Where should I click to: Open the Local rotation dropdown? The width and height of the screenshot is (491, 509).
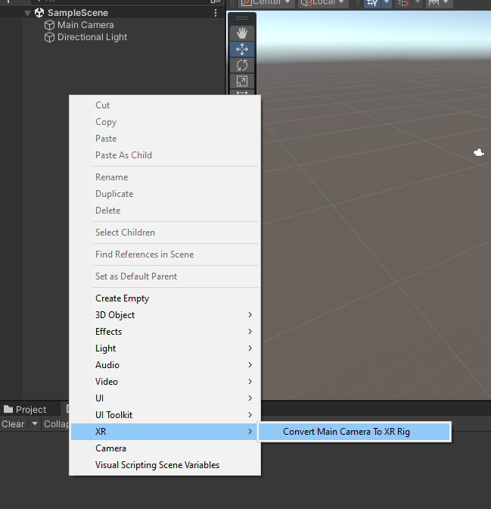click(x=323, y=3)
